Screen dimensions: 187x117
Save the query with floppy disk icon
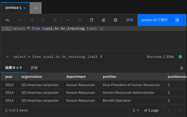pos(116,20)
